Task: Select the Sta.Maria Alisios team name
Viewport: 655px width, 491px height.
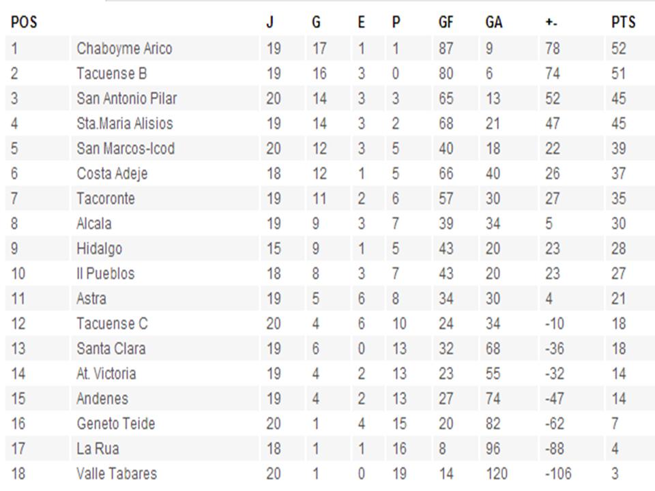Action: click(124, 123)
